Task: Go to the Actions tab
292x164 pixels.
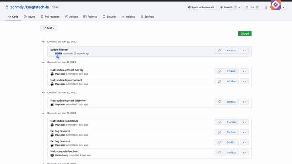Action: 72,17
